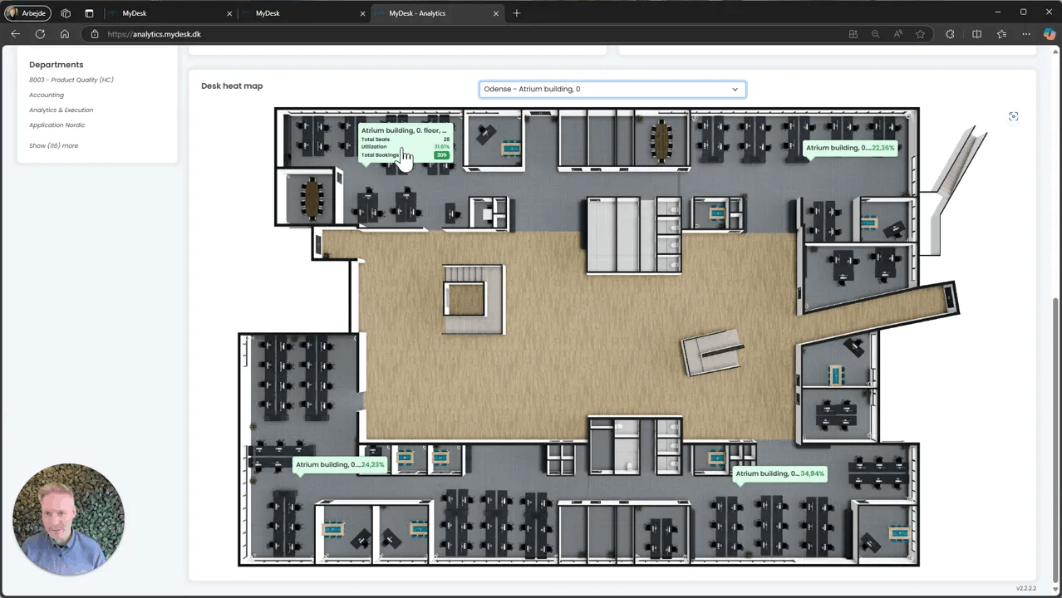Screen dimensions: 1062x598
Task: Select the Application Nordic department
Action: point(57,125)
